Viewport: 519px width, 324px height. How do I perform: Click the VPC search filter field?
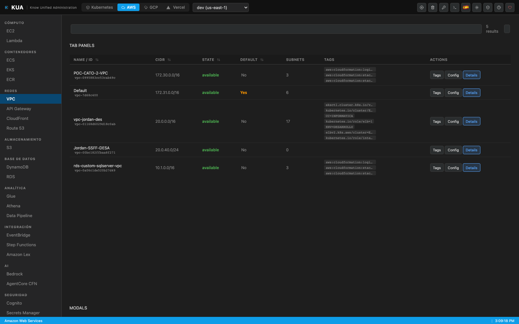(x=276, y=29)
